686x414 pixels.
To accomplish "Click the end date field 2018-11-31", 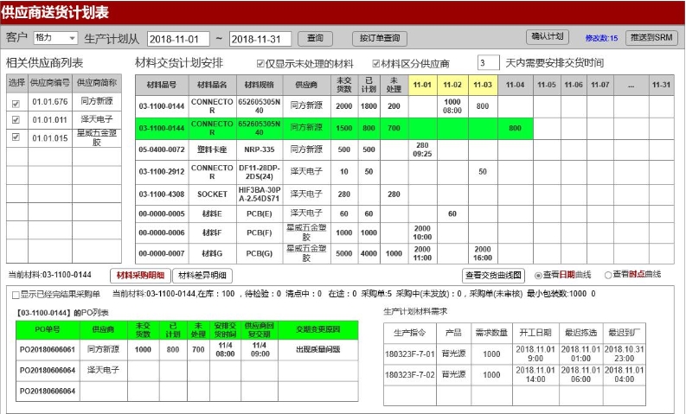I will pyautogui.click(x=260, y=39).
